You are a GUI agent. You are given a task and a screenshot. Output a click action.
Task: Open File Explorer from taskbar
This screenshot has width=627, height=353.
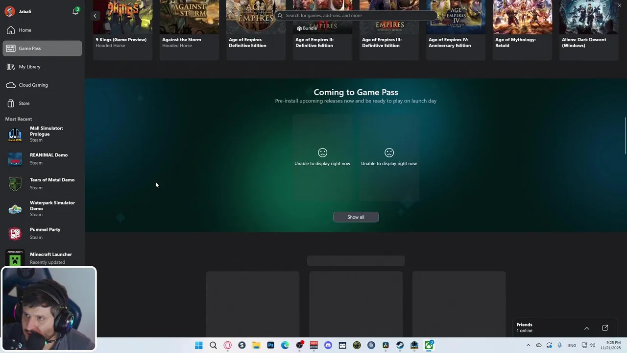coord(256,345)
